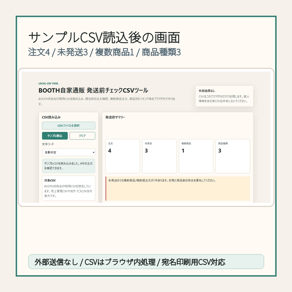Click the 外部送信なし notice heading
The image size is (292, 292).
click(x=207, y=91)
